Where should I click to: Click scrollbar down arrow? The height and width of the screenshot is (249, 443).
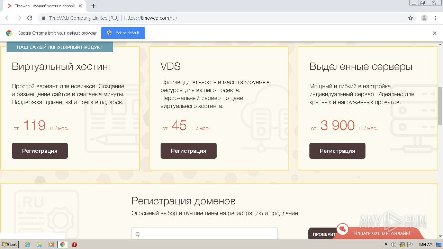[x=440, y=237]
